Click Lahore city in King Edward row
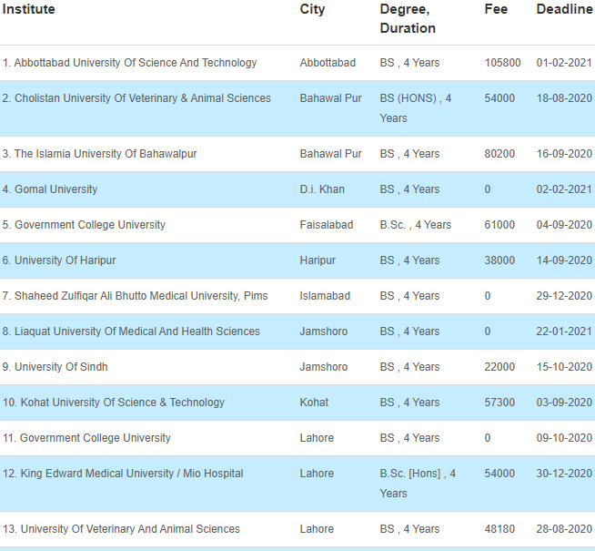This screenshot has width=595, height=551. 317,474
